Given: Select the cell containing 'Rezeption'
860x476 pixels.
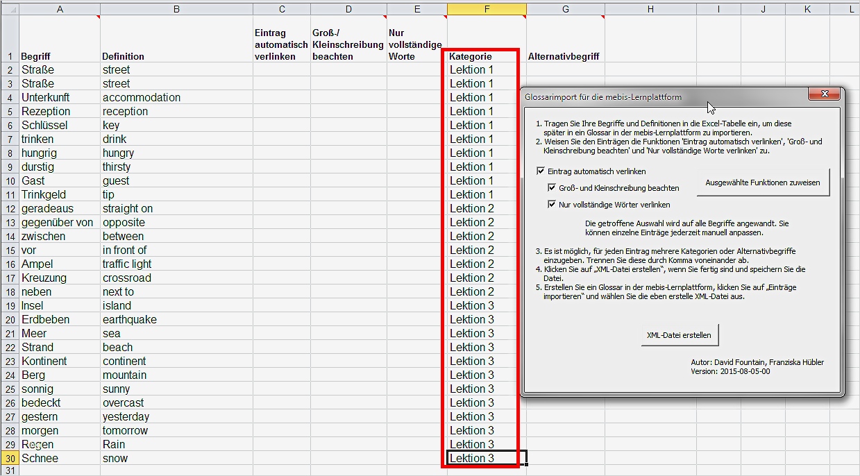Looking at the screenshot, I should 60,111.
